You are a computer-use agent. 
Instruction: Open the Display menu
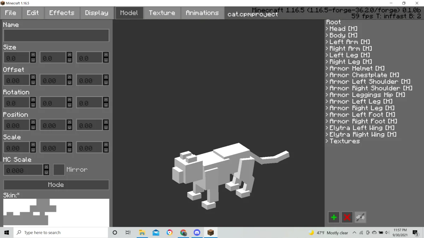tap(97, 13)
